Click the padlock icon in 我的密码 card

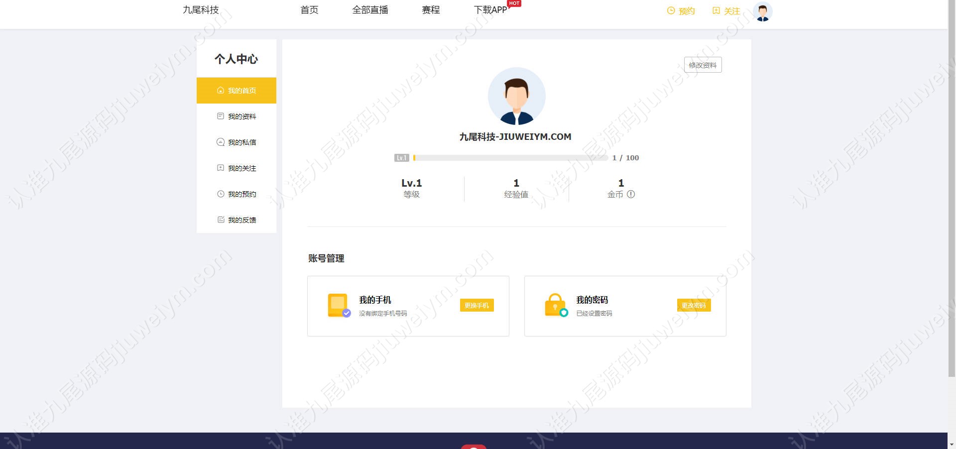coord(556,305)
